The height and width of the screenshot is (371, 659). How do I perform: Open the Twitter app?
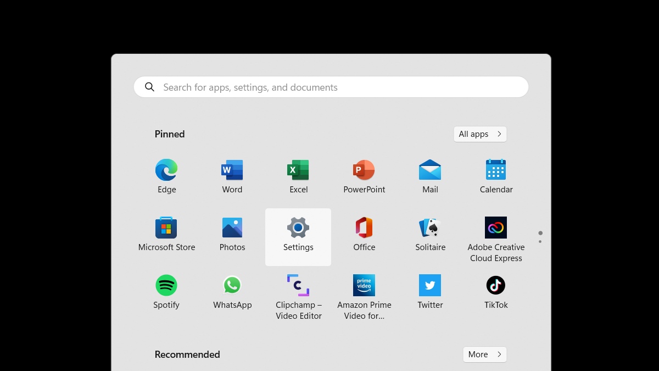coord(430,292)
